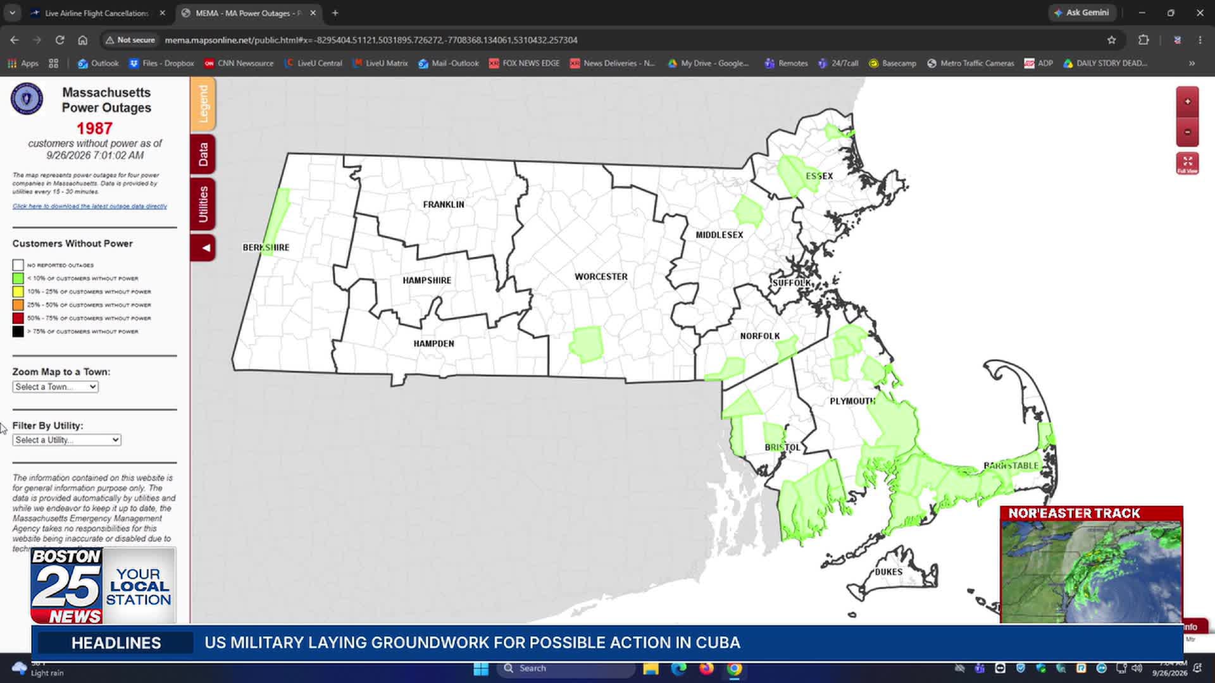This screenshot has width=1215, height=683.
Task: Open Select a Town dropdown
Action: tap(55, 386)
